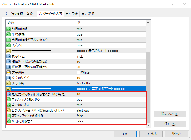Toggle the true value of 前日の値幅

coord(111,29)
